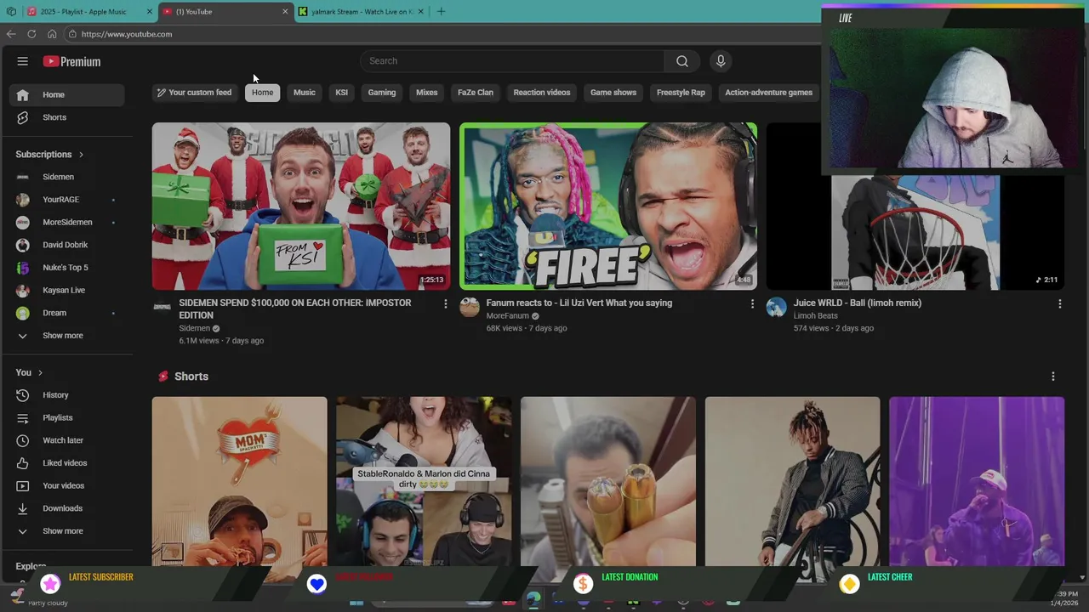The image size is (1089, 612).
Task: Open Liked videos in the sidebar
Action: (66, 463)
